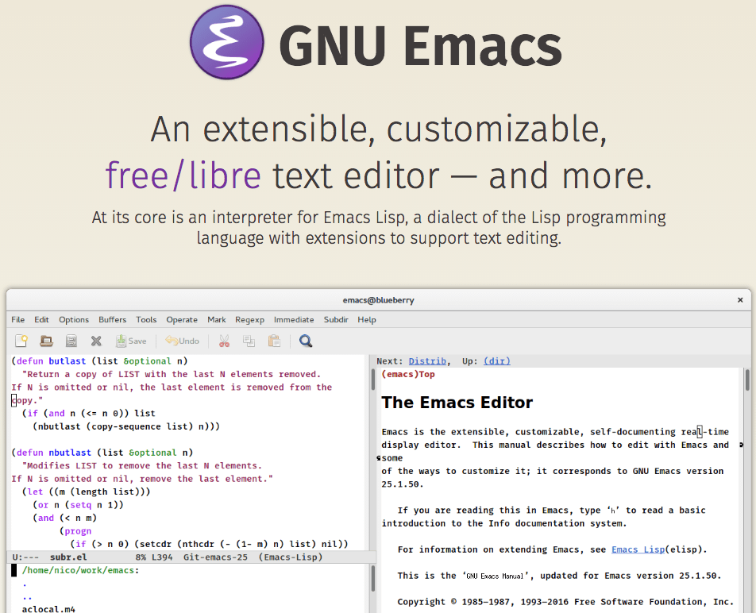756x613 pixels.
Task: Start a search with the magnifier icon
Action: 304,340
